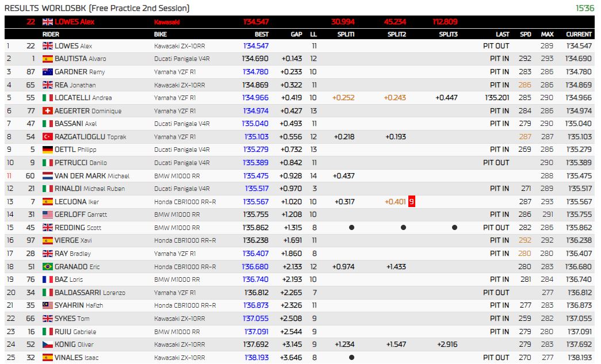Click the Italian flag beside RINALDI Michael Ruben
Viewport: 601px width, 364px height.
(x=48, y=189)
